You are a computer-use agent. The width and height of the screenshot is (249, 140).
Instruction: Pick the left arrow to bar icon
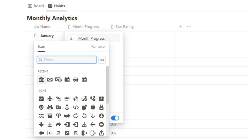(50, 133)
